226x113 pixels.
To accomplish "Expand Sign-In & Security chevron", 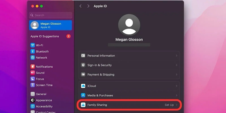I will 176,65.
